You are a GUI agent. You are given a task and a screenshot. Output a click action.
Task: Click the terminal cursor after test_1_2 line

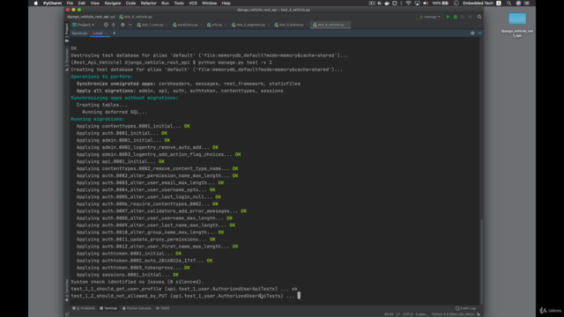299,296
